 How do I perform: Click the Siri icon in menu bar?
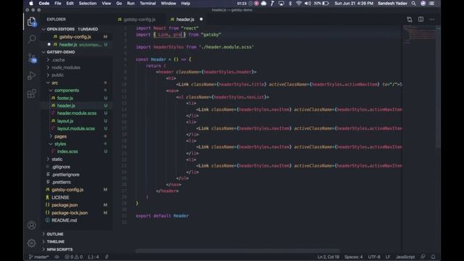pyautogui.click(x=423, y=3)
